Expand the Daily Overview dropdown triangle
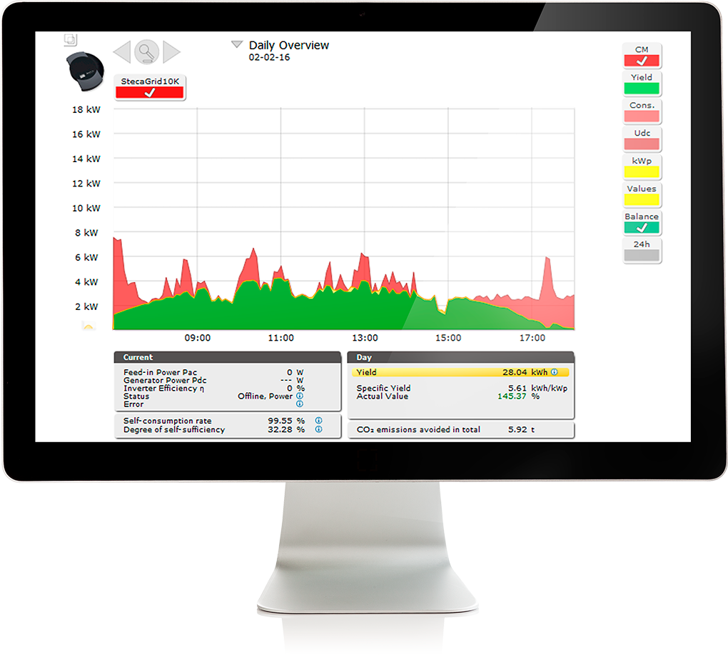This screenshot has height=655, width=728. pyautogui.click(x=237, y=45)
